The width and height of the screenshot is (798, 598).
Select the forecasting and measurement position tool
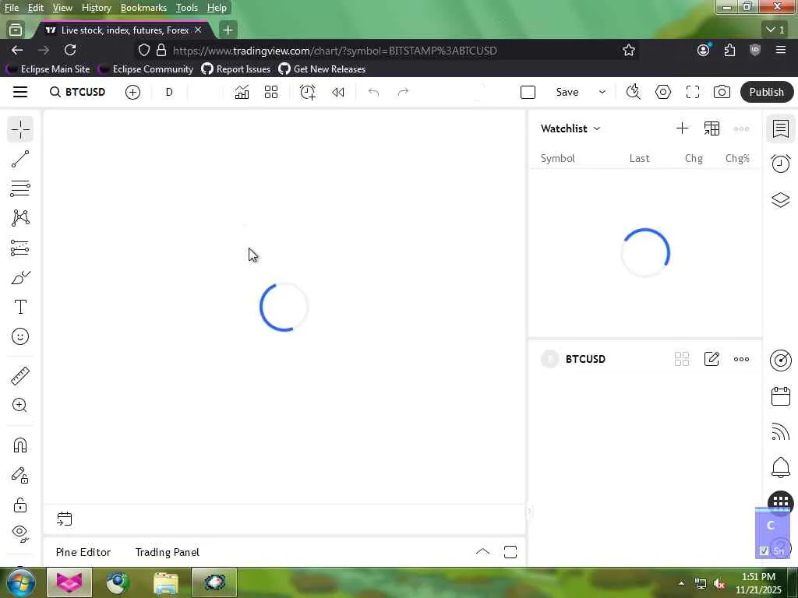coord(20,248)
